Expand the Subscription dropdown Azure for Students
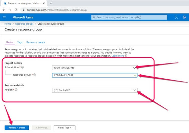The height and width of the screenshot is (133, 189). (x=94, y=68)
